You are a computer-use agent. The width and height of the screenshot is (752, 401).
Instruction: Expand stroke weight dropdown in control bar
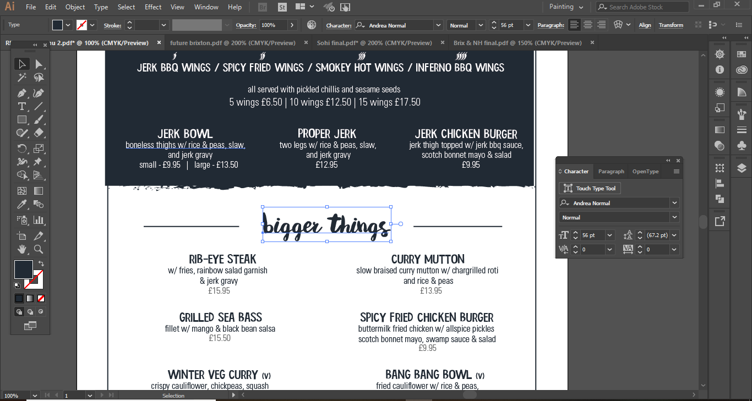point(164,25)
